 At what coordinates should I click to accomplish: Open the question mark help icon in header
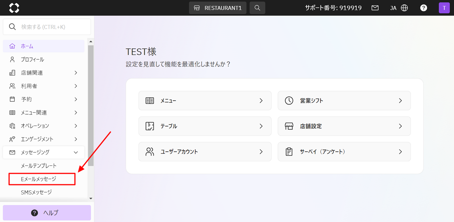(424, 8)
